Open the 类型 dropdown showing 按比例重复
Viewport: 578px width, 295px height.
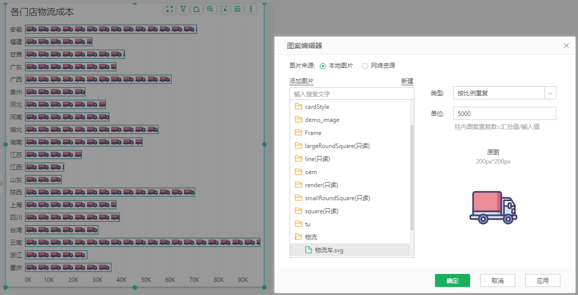(x=504, y=93)
